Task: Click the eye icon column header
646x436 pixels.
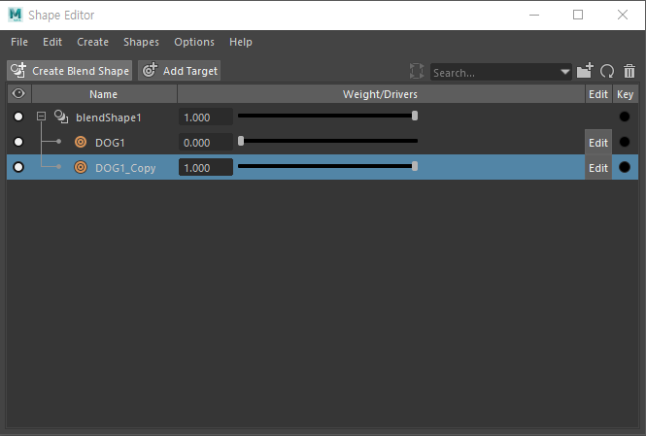Action: pos(18,94)
